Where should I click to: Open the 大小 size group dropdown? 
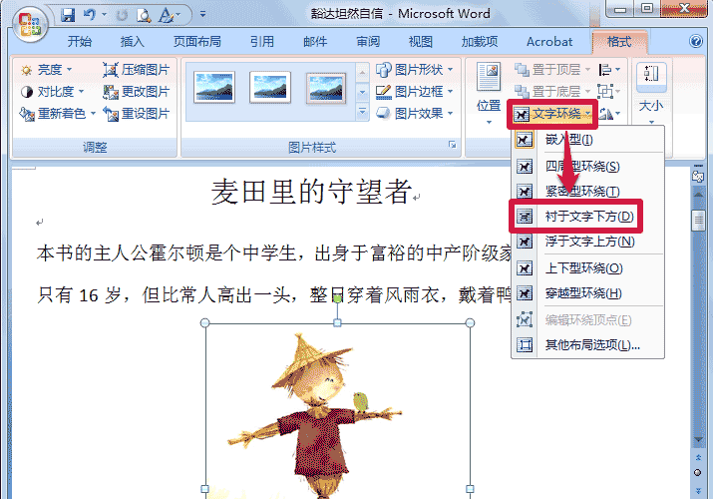651,93
